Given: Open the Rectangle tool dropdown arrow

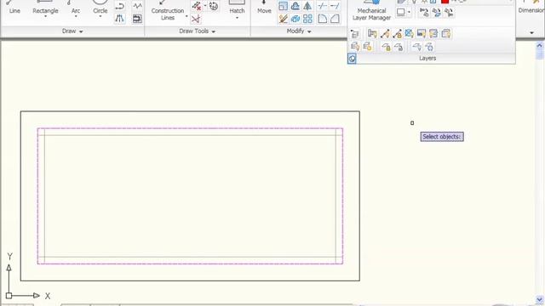Looking at the screenshot, I should pyautogui.click(x=45, y=16).
